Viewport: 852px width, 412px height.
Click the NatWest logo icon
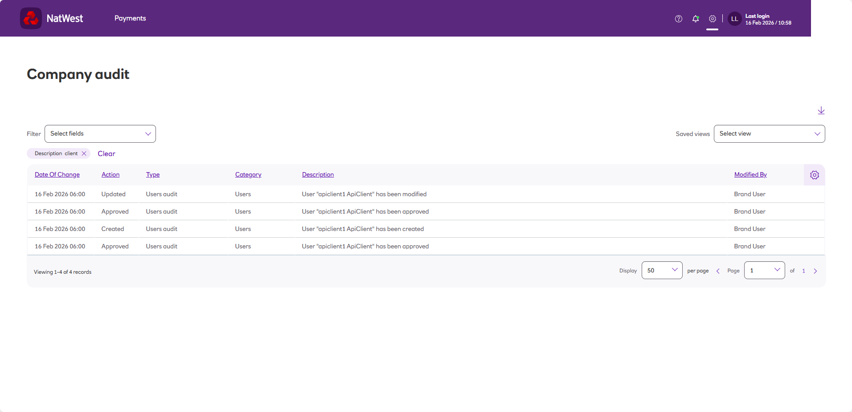[x=31, y=18]
